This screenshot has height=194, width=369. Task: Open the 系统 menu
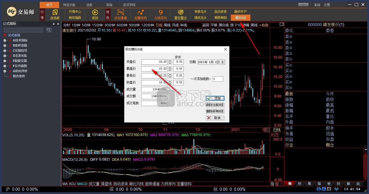click(x=317, y=5)
